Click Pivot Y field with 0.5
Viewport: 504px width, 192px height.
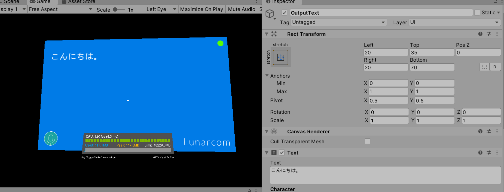click(x=435, y=100)
